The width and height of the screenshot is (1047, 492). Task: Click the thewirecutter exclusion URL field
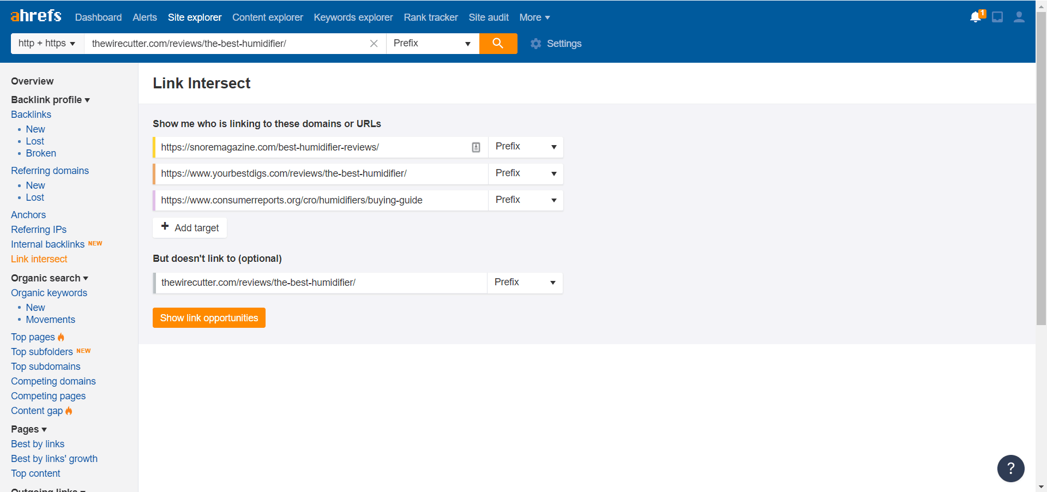pos(321,283)
